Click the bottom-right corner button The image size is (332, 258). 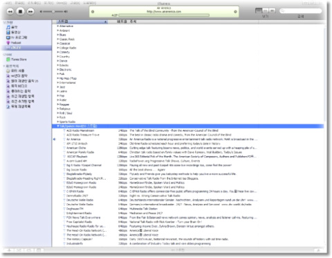point(318,250)
